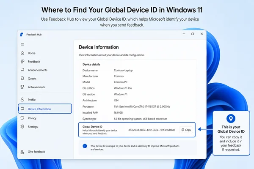
Task: Maximize the Feedback Hub window
Action: point(193,34)
